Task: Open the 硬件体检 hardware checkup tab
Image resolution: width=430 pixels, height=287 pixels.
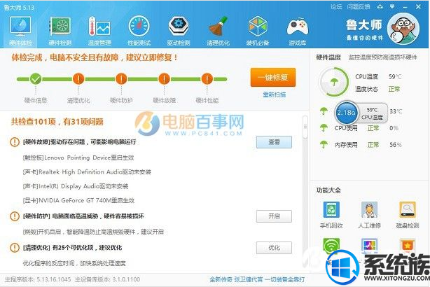Action: pos(20,31)
